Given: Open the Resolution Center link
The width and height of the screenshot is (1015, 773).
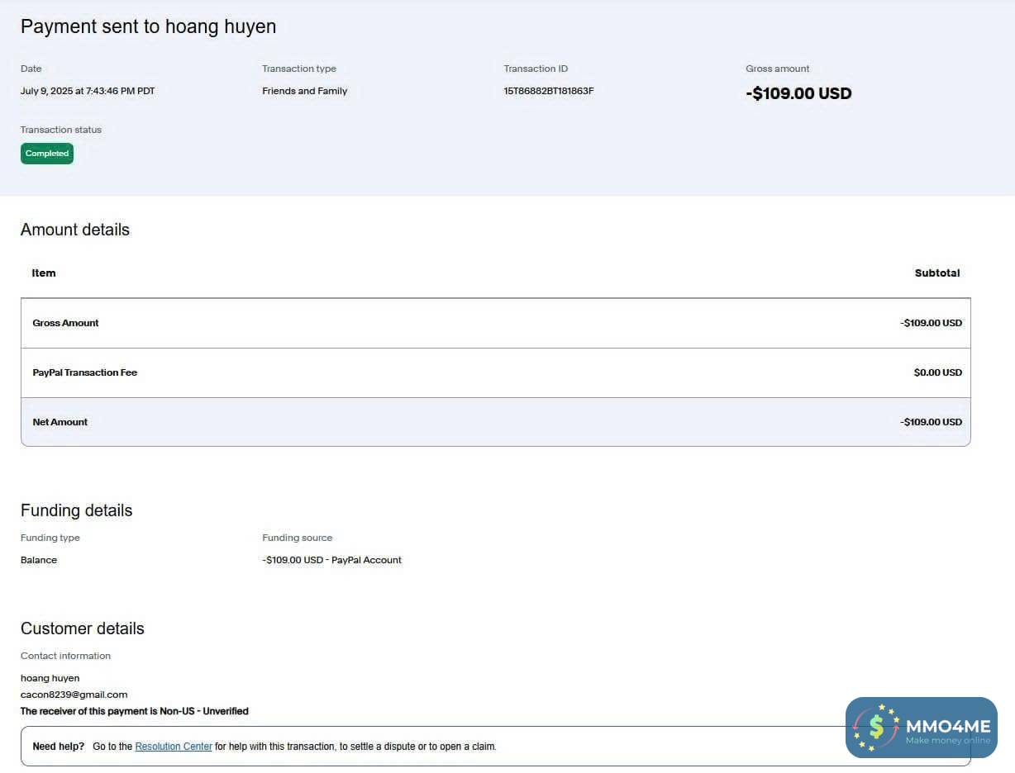Looking at the screenshot, I should point(174,747).
